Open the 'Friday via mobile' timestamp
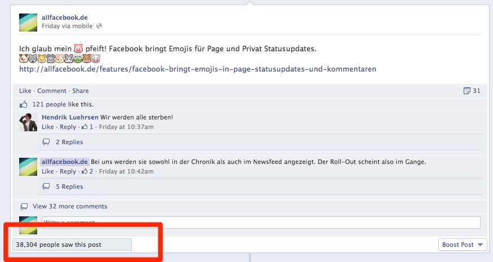Image resolution: width=493 pixels, height=262 pixels. (67, 26)
